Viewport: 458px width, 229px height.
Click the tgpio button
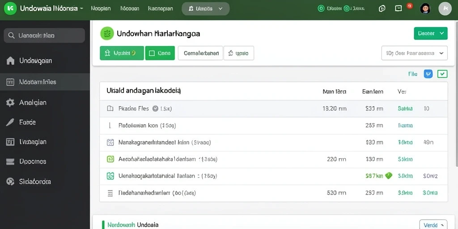(239, 53)
